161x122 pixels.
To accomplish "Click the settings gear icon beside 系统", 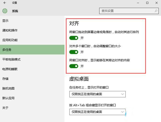I will 5,11.
